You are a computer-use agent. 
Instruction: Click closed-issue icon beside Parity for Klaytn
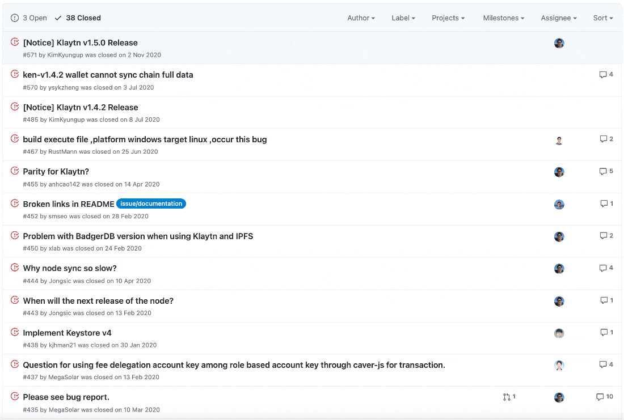(x=15, y=171)
